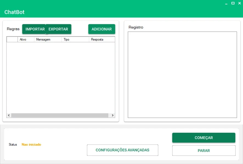Click the blank row-selector header cell

(x=12, y=39)
